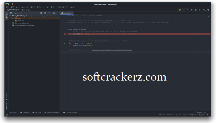Toggle tool window bars at bottom-left corner
This screenshot has height=123, width=216.
tap(7, 115)
